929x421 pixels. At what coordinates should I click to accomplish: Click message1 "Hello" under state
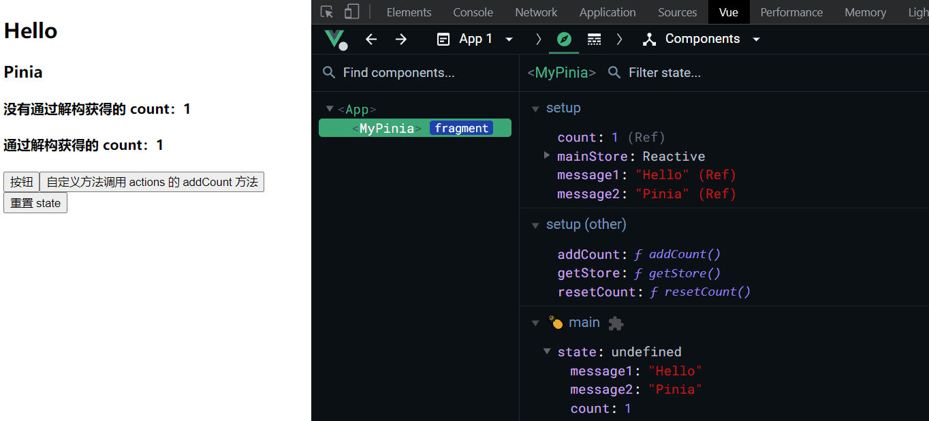point(636,371)
